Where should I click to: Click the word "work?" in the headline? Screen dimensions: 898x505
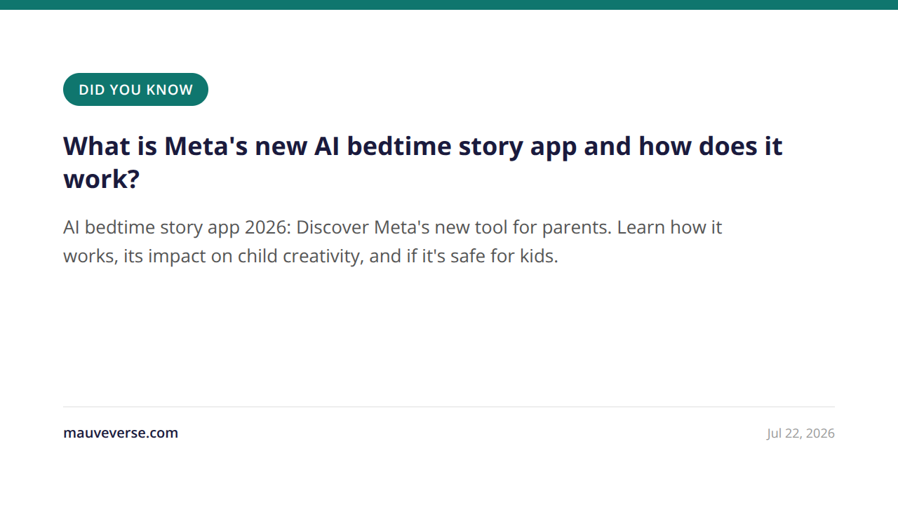click(102, 180)
